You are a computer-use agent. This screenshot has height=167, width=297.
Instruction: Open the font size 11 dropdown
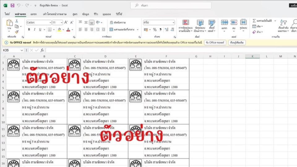click(62, 22)
